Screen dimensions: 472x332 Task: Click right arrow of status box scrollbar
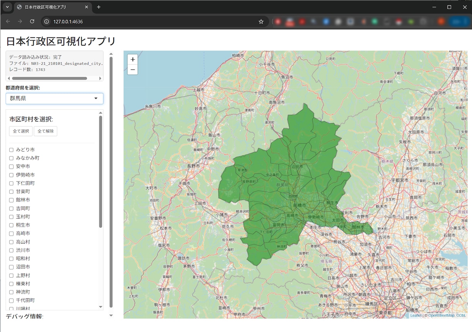coord(101,78)
